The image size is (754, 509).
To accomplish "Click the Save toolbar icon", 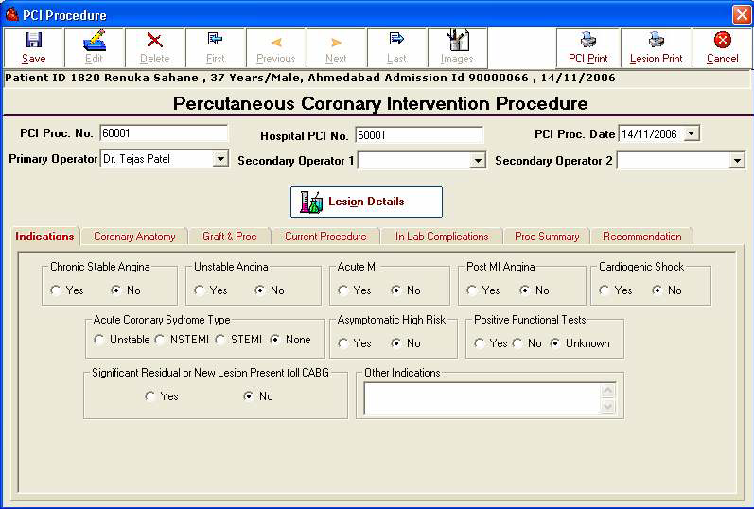I will [x=34, y=41].
